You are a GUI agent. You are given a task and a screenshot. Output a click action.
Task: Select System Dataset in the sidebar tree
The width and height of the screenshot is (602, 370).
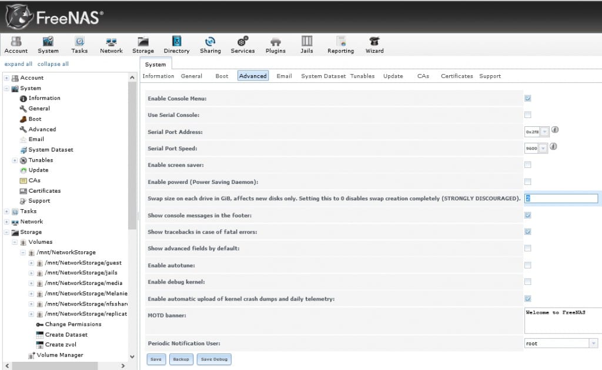click(46, 150)
